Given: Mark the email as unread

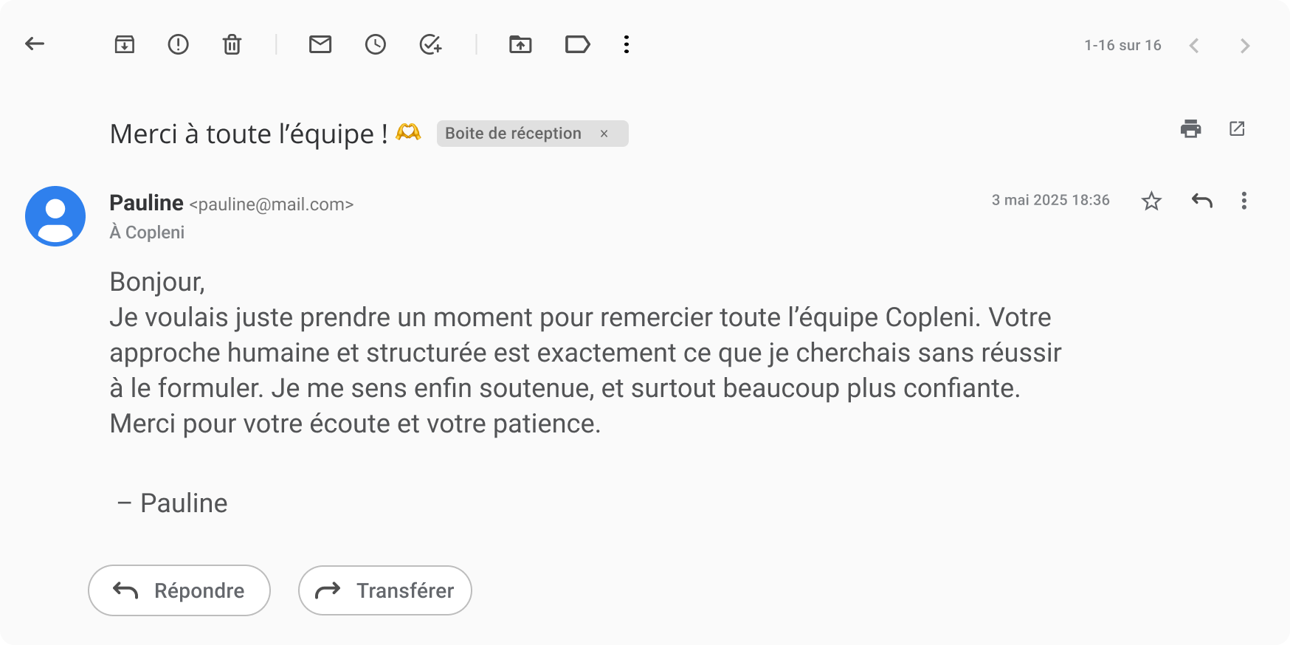Looking at the screenshot, I should [x=320, y=44].
